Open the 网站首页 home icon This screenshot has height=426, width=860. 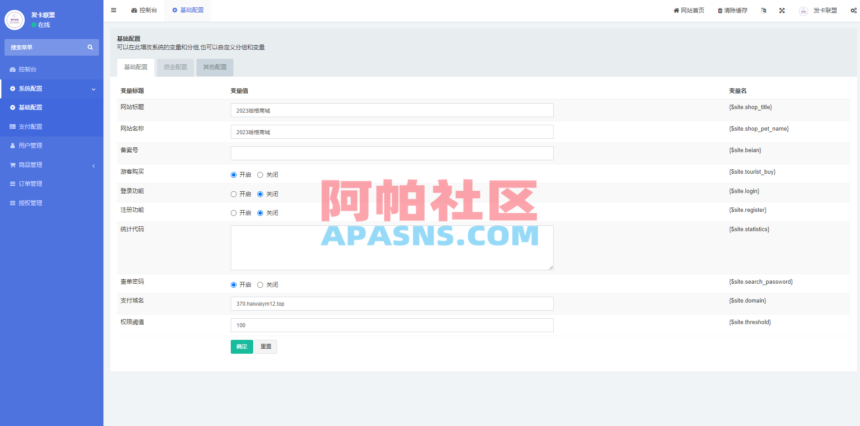point(688,10)
